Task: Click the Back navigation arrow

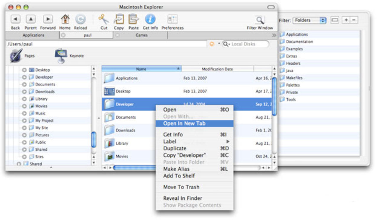Action: coord(15,19)
